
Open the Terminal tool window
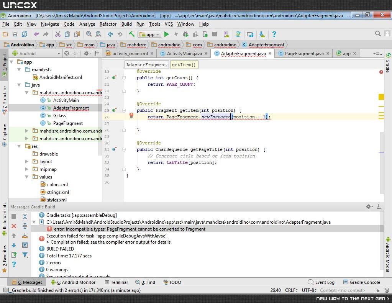[x=116, y=282]
